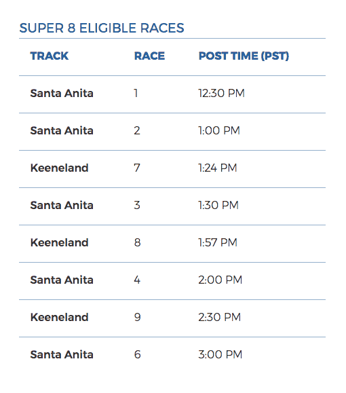Select the RACE column header
346x393 pixels.
pos(149,56)
